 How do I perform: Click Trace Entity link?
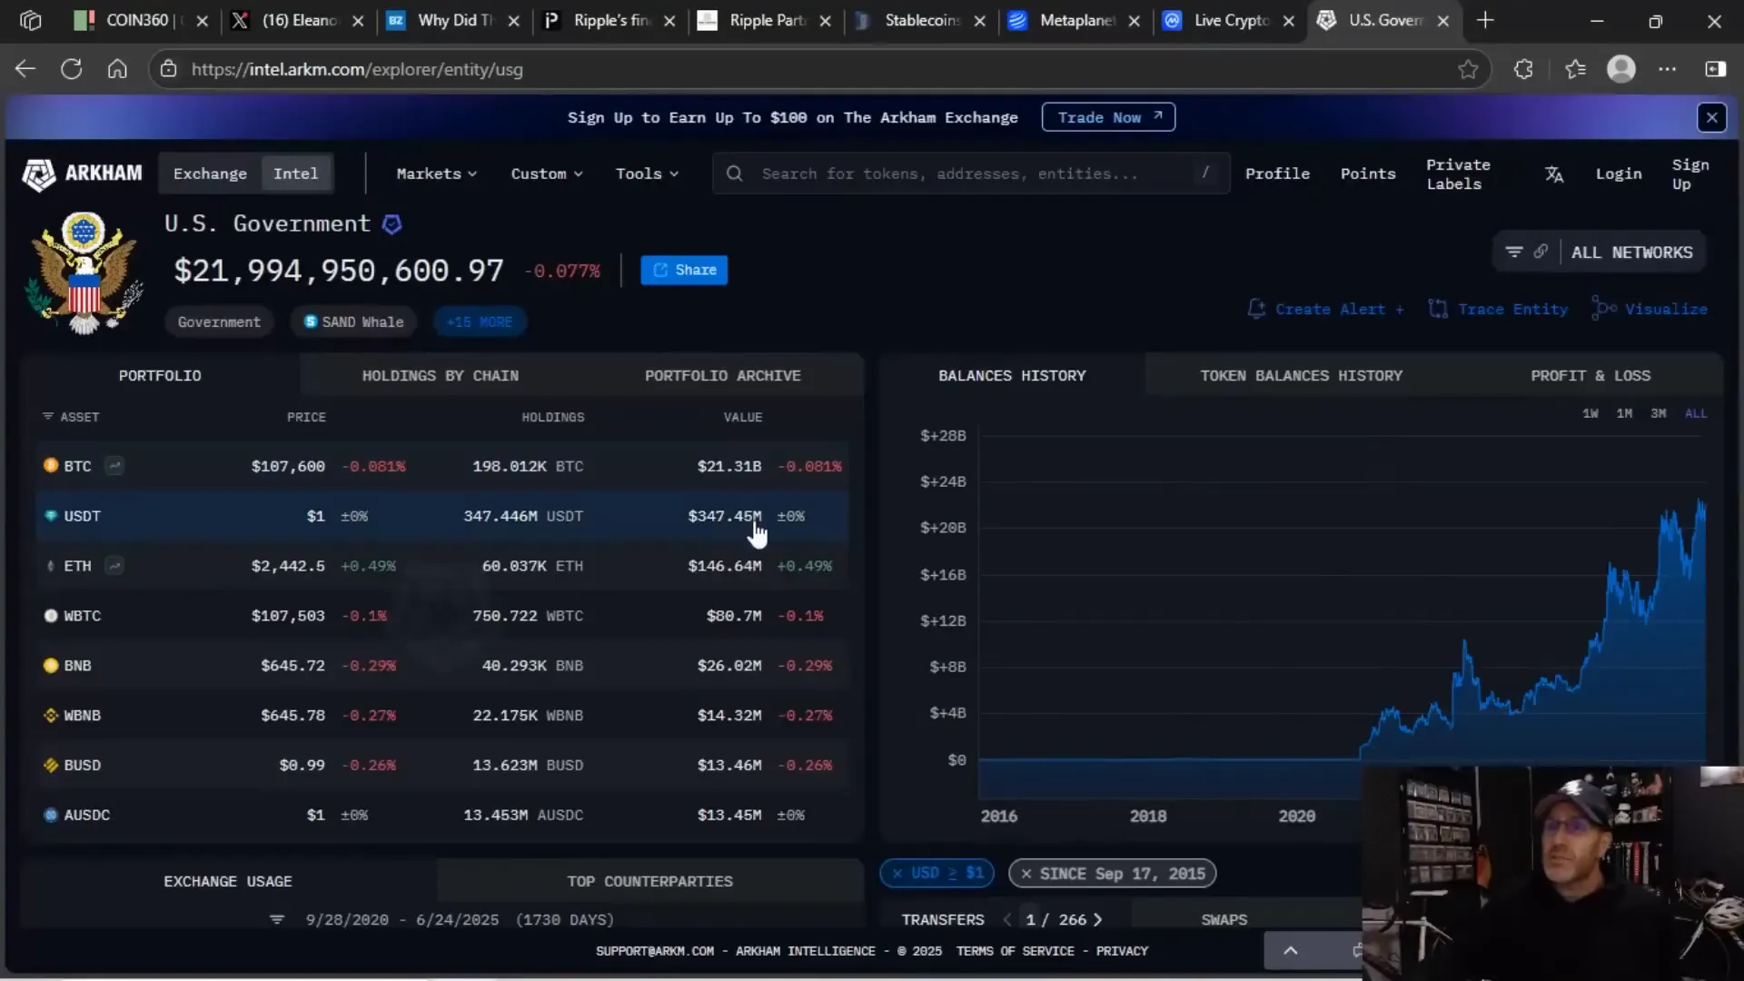(1498, 309)
